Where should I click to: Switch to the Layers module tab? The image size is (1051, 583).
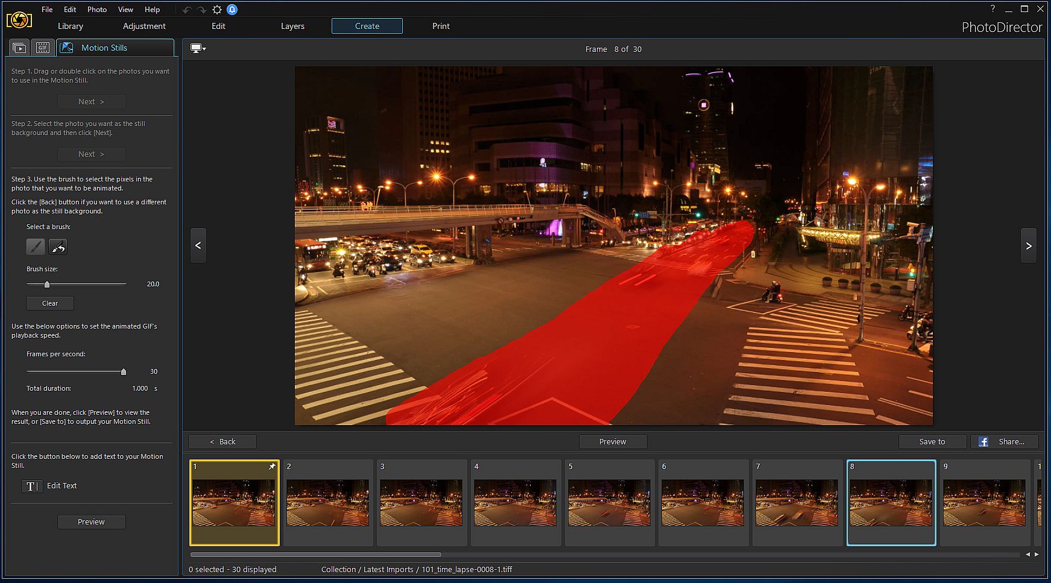[x=292, y=26]
